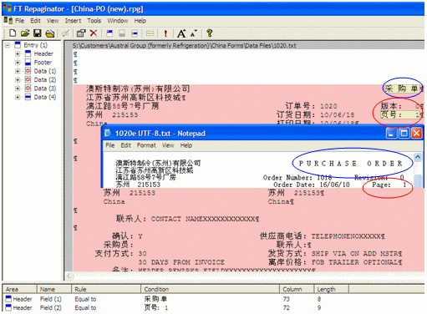
Task: Expand the Data (2) tree node
Action: point(18,79)
